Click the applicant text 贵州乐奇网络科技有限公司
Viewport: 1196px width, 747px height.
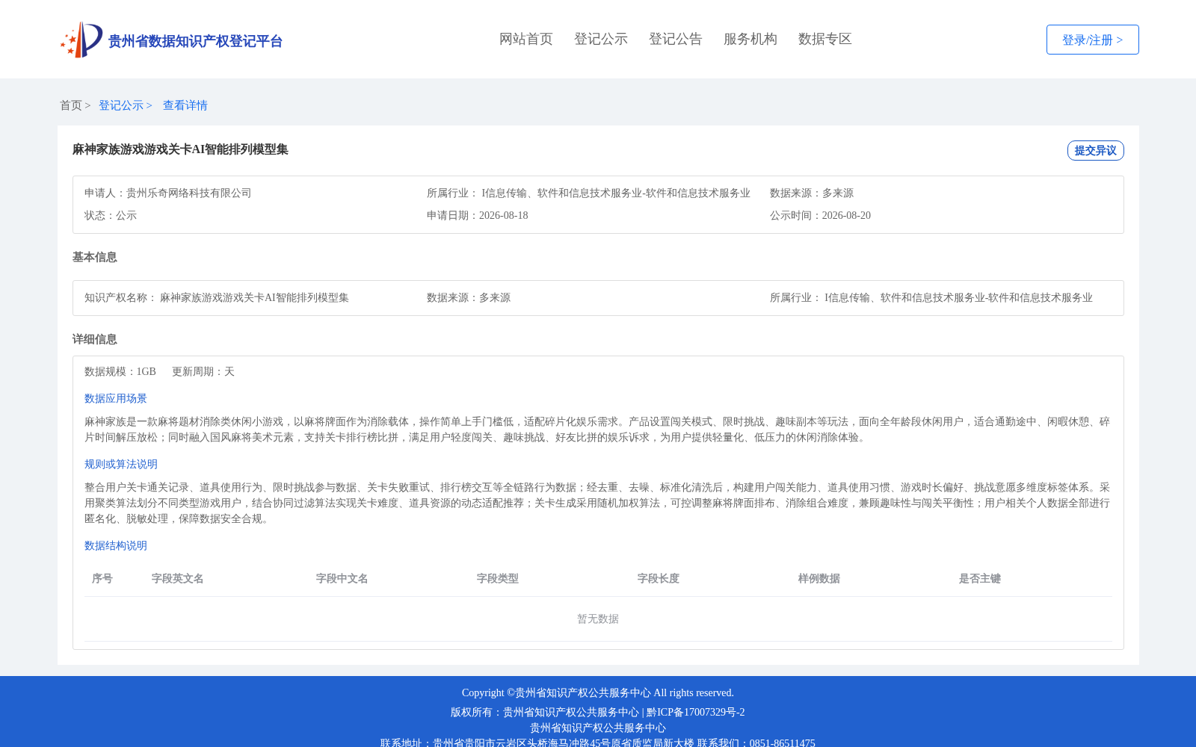click(189, 193)
